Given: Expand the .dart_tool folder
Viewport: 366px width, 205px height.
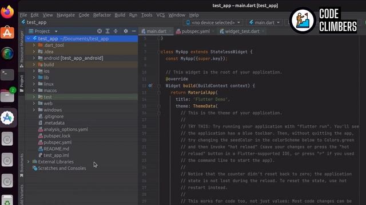Looking at the screenshot, I should click(x=34, y=45).
